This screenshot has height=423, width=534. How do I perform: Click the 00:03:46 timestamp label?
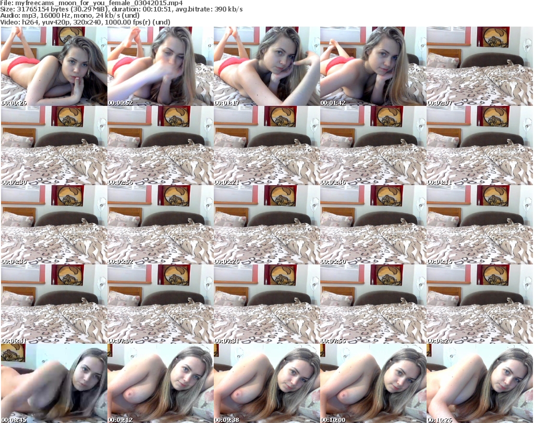(333, 182)
